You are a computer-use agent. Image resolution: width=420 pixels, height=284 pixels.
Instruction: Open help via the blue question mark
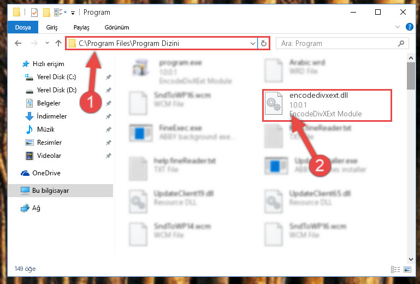pyautogui.click(x=409, y=27)
